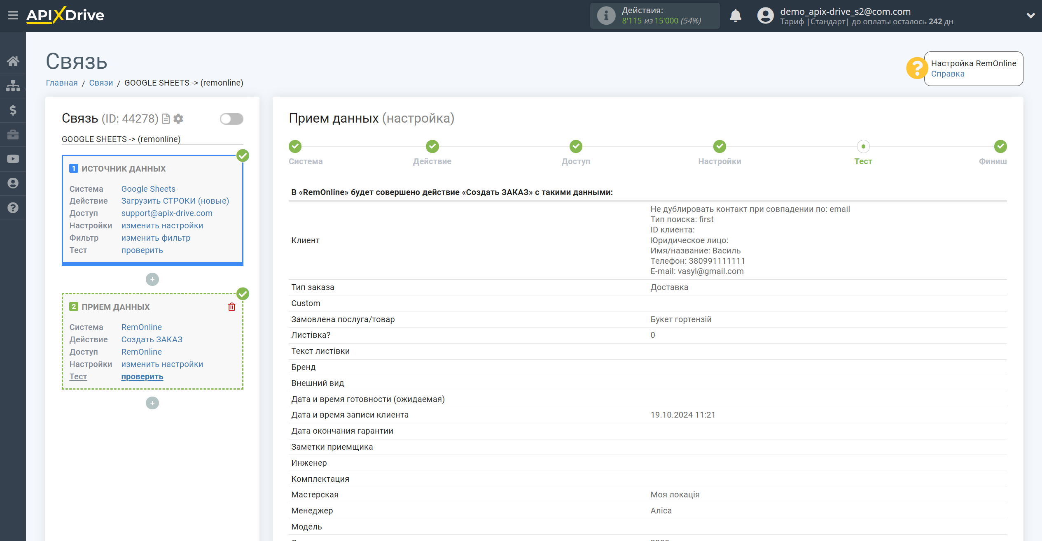The width and height of the screenshot is (1042, 541).
Task: Add a block between source and receiver
Action: pyautogui.click(x=152, y=280)
